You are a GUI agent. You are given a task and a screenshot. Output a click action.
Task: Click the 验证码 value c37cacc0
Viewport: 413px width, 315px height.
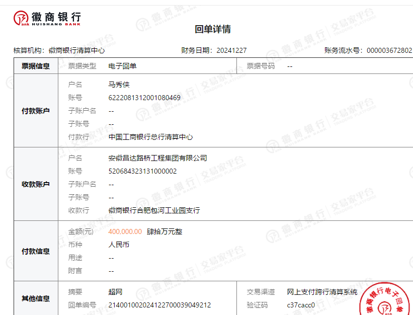(301, 305)
